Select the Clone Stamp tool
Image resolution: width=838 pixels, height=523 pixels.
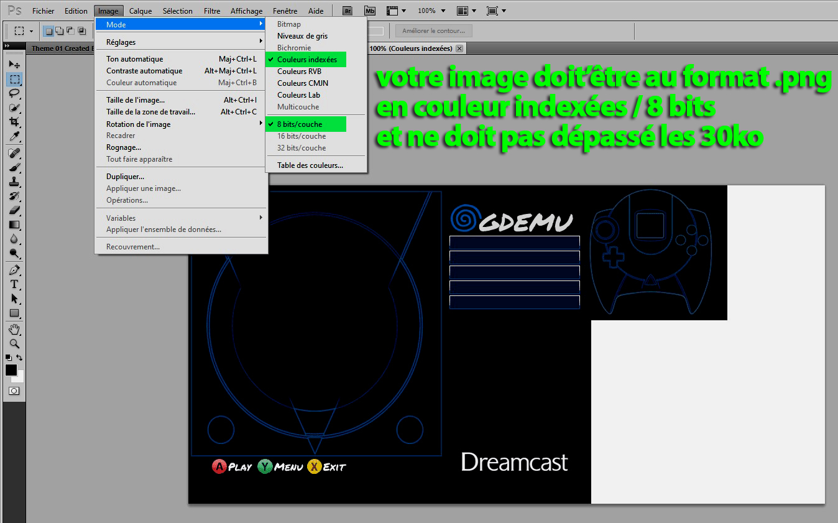14,182
